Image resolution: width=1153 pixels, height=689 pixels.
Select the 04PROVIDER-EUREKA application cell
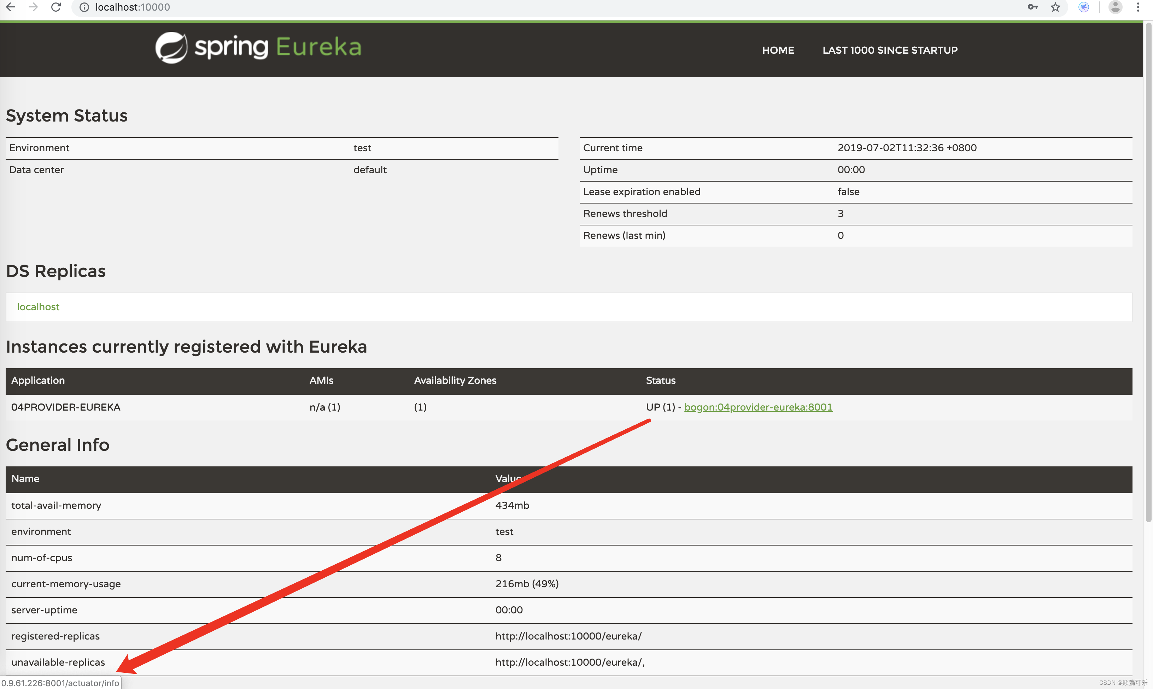(x=65, y=407)
